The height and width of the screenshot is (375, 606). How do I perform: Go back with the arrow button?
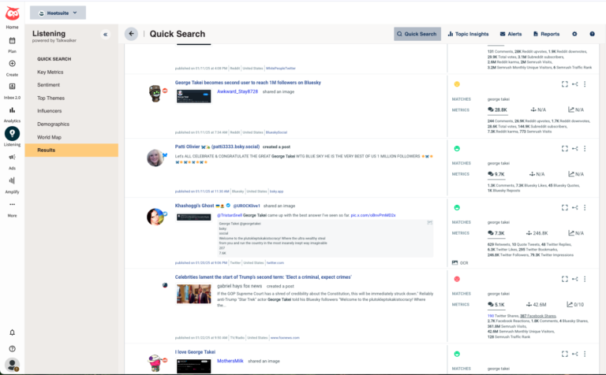pyautogui.click(x=132, y=34)
